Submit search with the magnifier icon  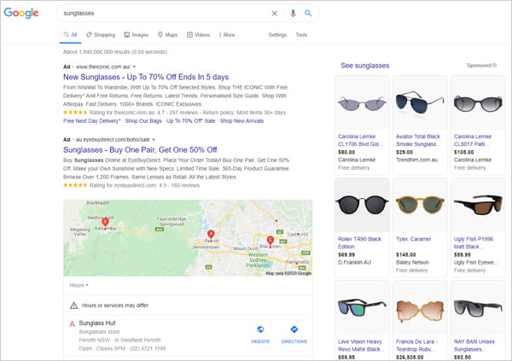click(308, 13)
